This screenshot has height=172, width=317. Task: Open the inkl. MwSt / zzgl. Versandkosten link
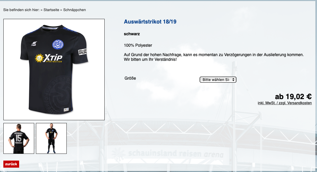tap(285, 103)
